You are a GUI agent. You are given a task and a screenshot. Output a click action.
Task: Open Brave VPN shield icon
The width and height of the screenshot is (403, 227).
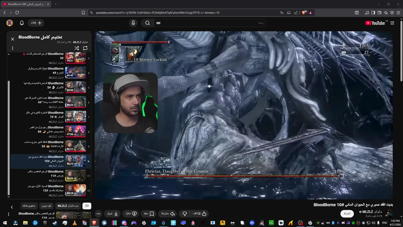pos(392,13)
